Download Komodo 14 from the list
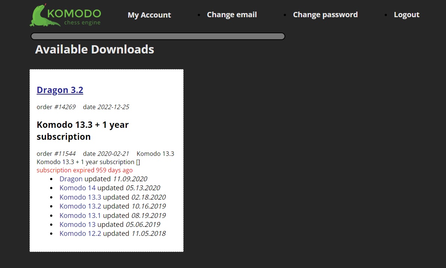 [x=77, y=188]
